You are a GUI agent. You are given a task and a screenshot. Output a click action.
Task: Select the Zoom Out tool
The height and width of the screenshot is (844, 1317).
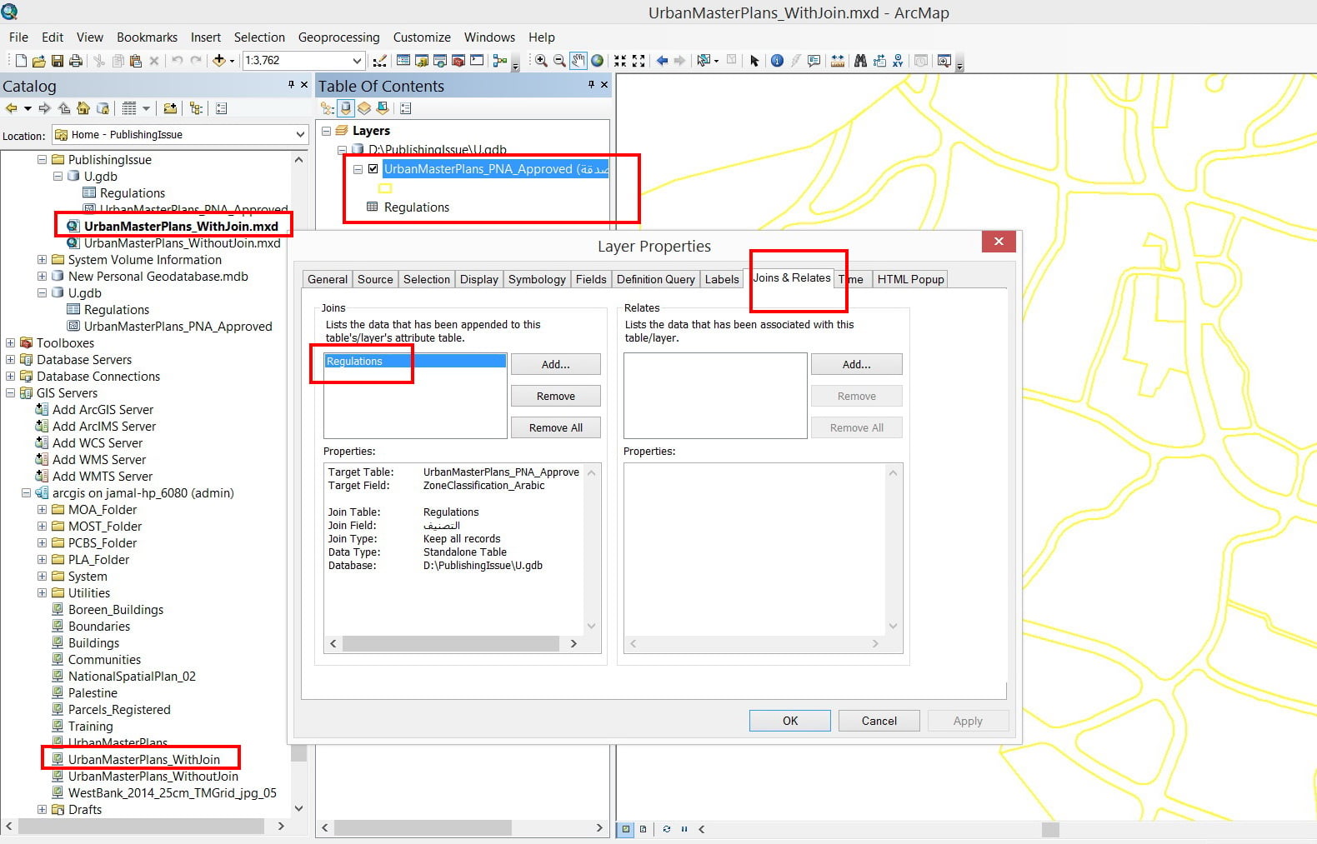tap(559, 61)
